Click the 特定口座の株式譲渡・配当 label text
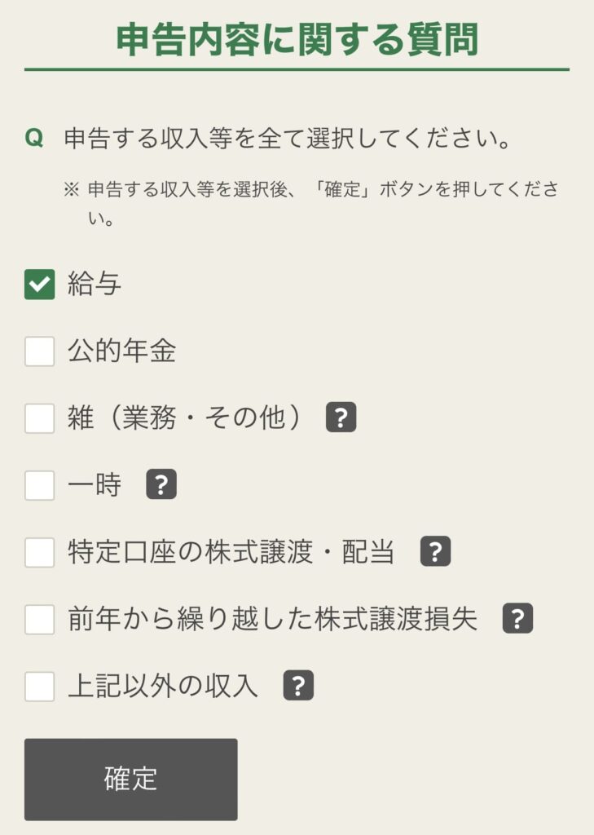This screenshot has width=594, height=835. click(231, 552)
